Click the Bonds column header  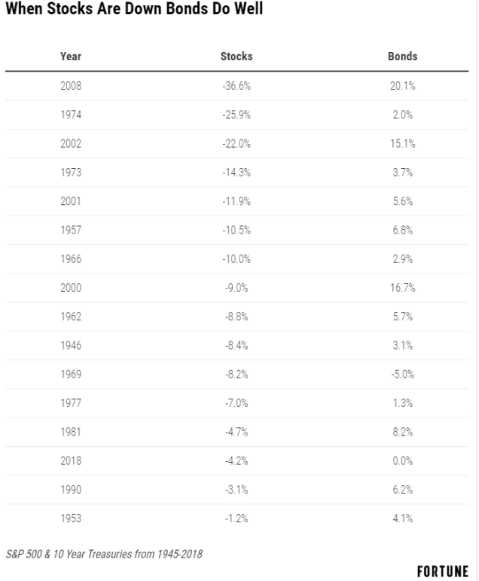pyautogui.click(x=402, y=57)
